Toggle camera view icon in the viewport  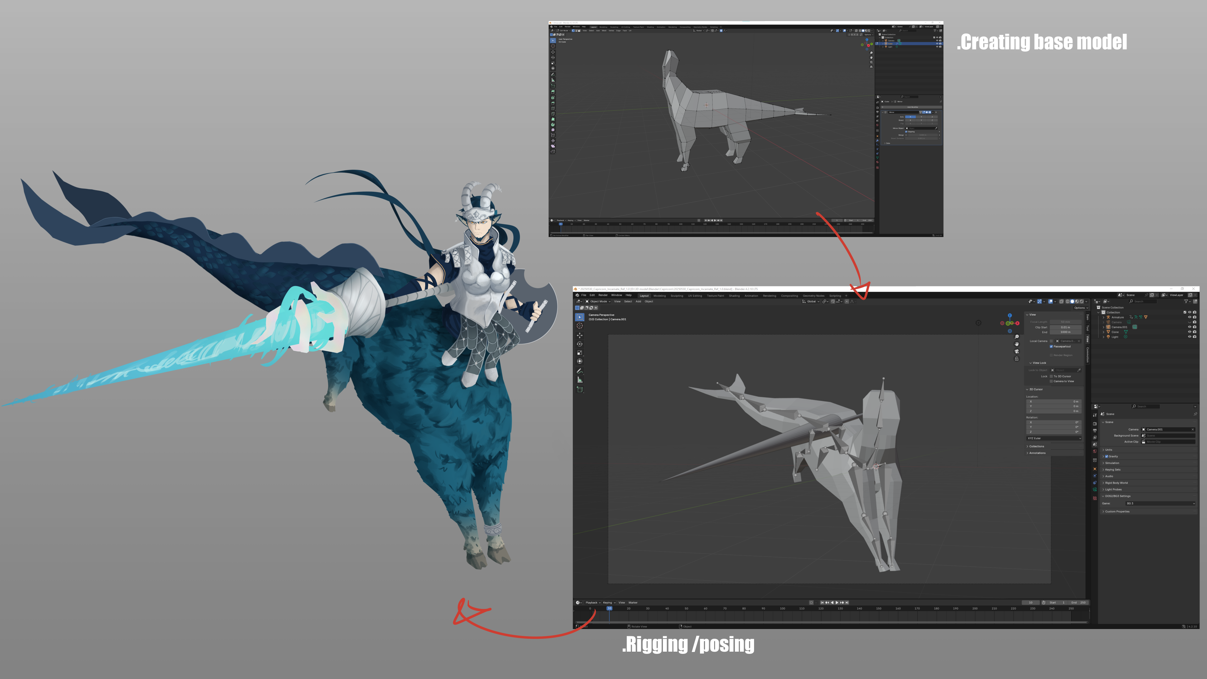[x=1017, y=351]
